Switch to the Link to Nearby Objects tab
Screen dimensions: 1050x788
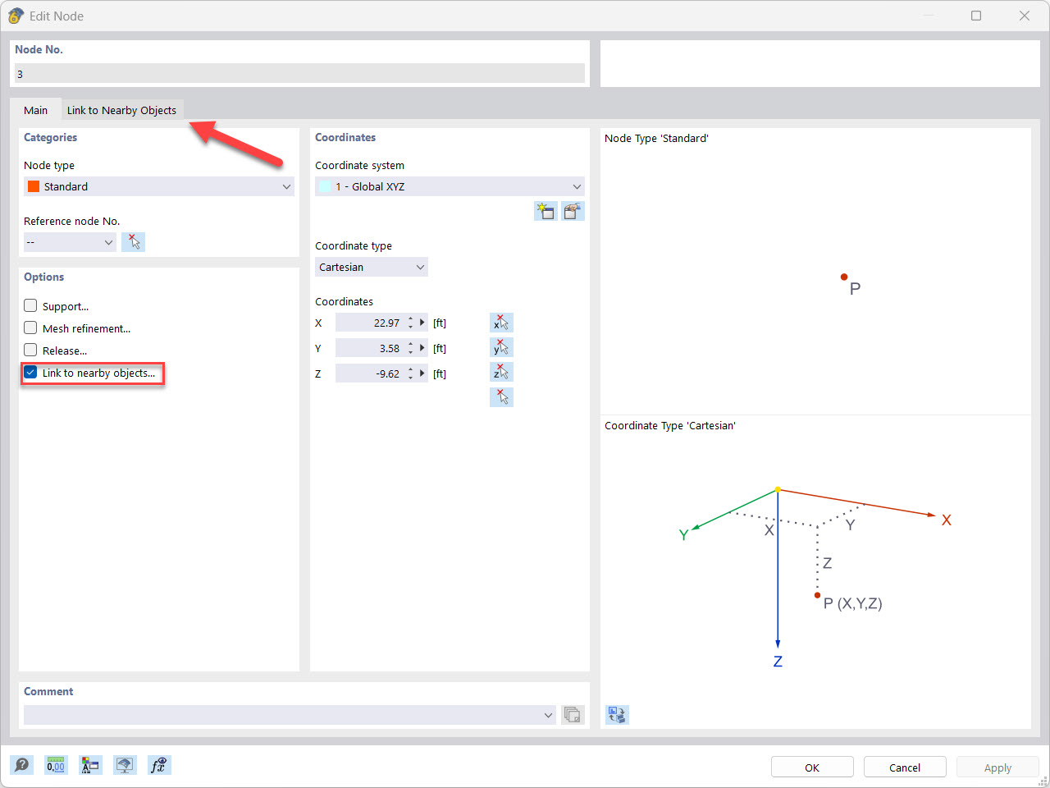[122, 109]
